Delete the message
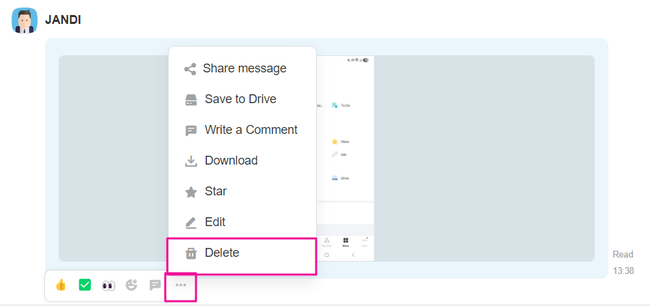 point(222,253)
